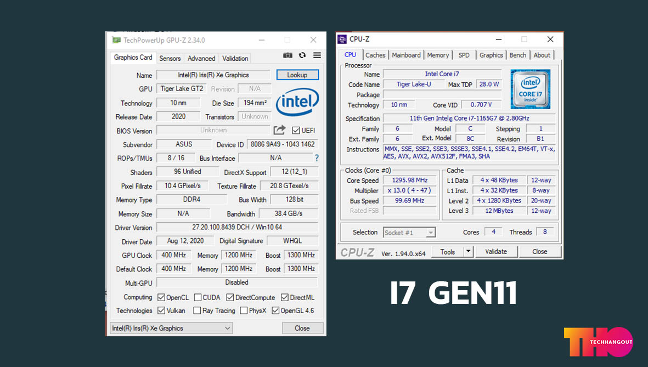Click the Specification field in CPU-Z
Viewport: 648px width, 367px height.
click(x=470, y=118)
